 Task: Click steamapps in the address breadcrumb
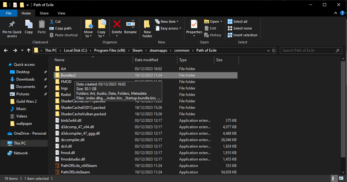click(158, 50)
